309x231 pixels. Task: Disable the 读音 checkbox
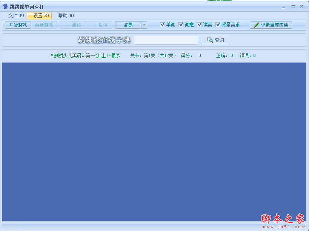tap(199, 25)
